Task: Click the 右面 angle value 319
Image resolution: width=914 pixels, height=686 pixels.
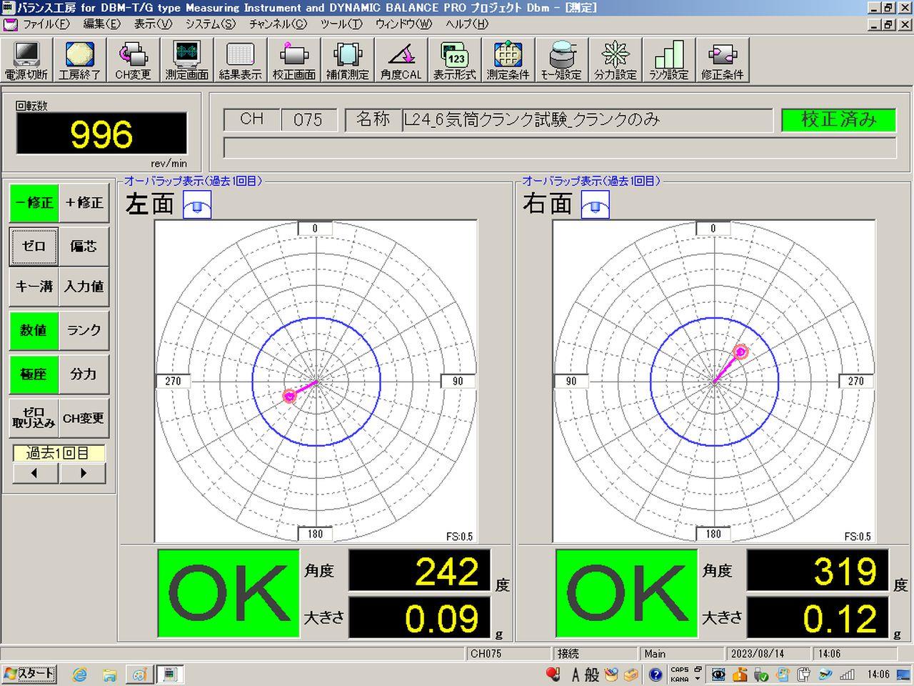Action: [818, 570]
